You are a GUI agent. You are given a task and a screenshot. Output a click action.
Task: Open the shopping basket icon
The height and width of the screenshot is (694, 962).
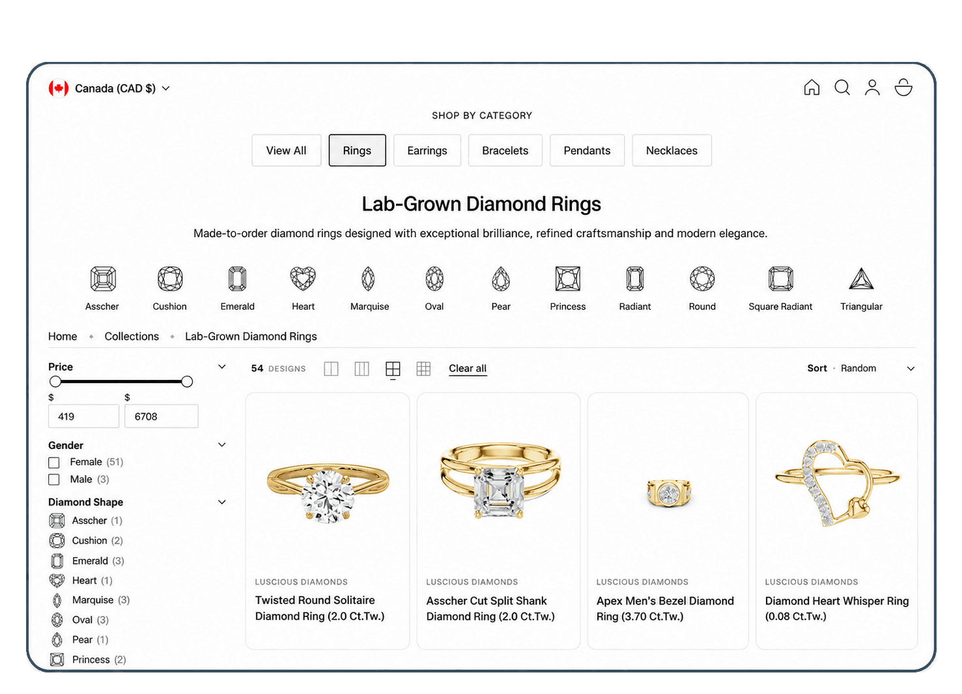(903, 87)
